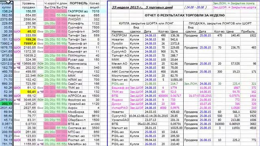Select the 1922 profit cell

coord(253,35)
